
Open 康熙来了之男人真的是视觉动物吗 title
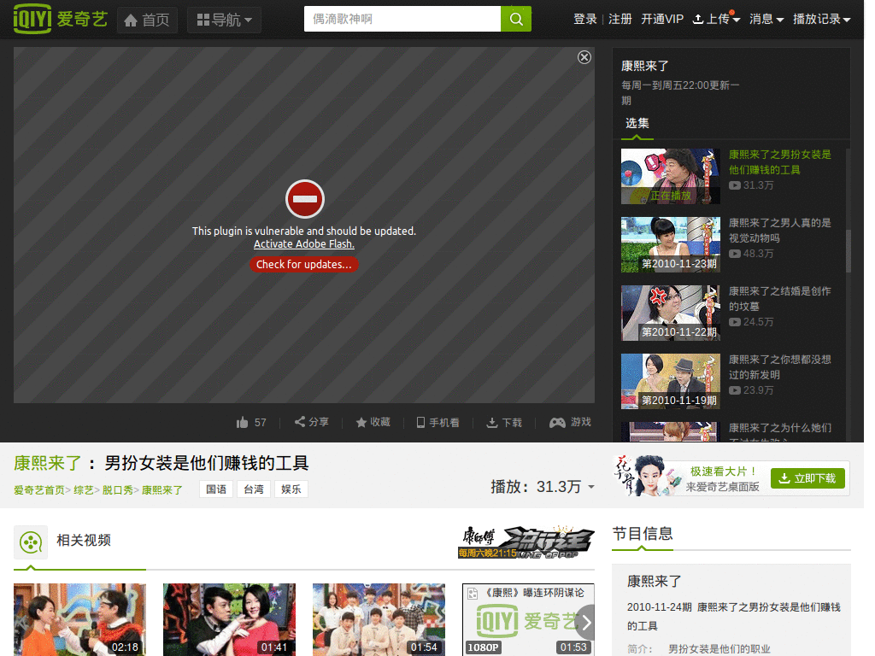click(x=779, y=231)
